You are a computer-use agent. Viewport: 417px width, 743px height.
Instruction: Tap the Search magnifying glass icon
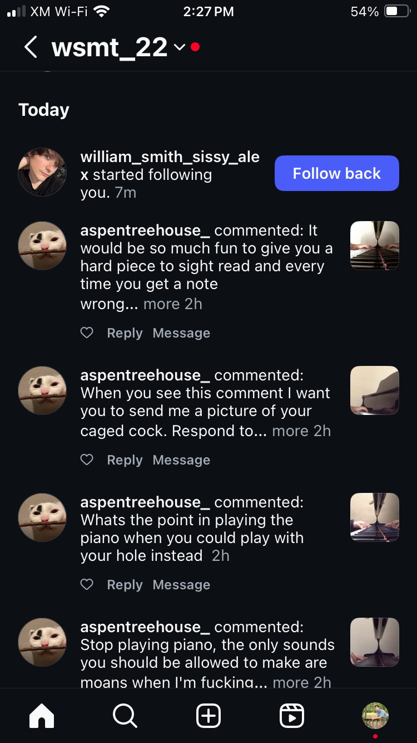125,715
